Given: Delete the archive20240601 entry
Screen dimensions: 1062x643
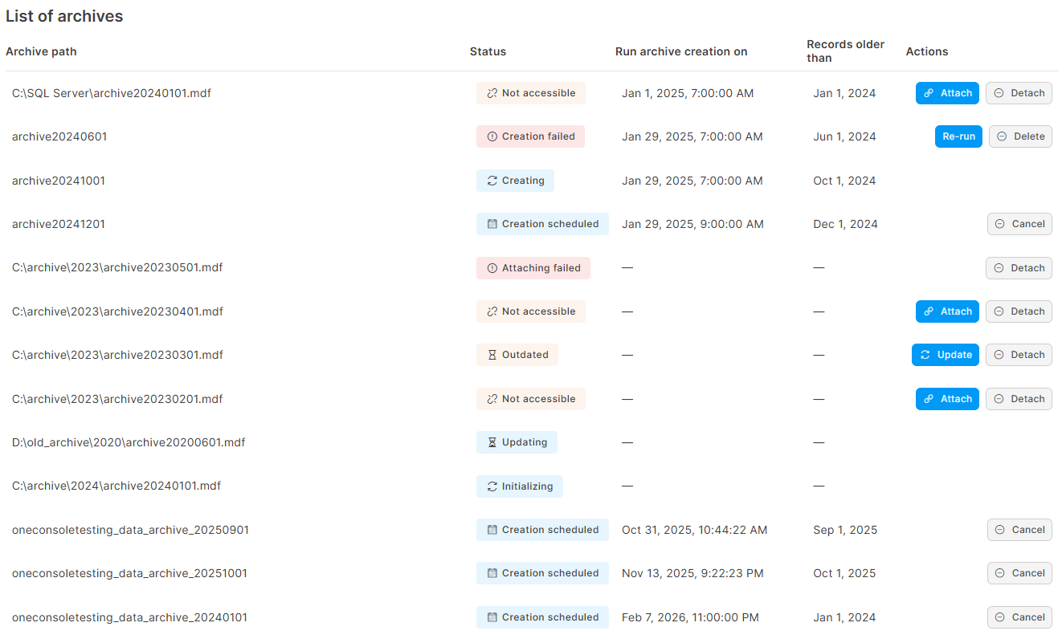Looking at the screenshot, I should coord(1020,136).
